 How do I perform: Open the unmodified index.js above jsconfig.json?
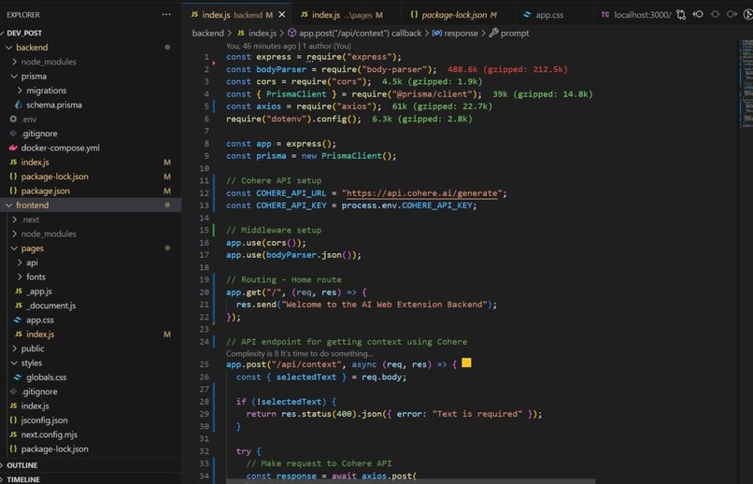(x=35, y=406)
